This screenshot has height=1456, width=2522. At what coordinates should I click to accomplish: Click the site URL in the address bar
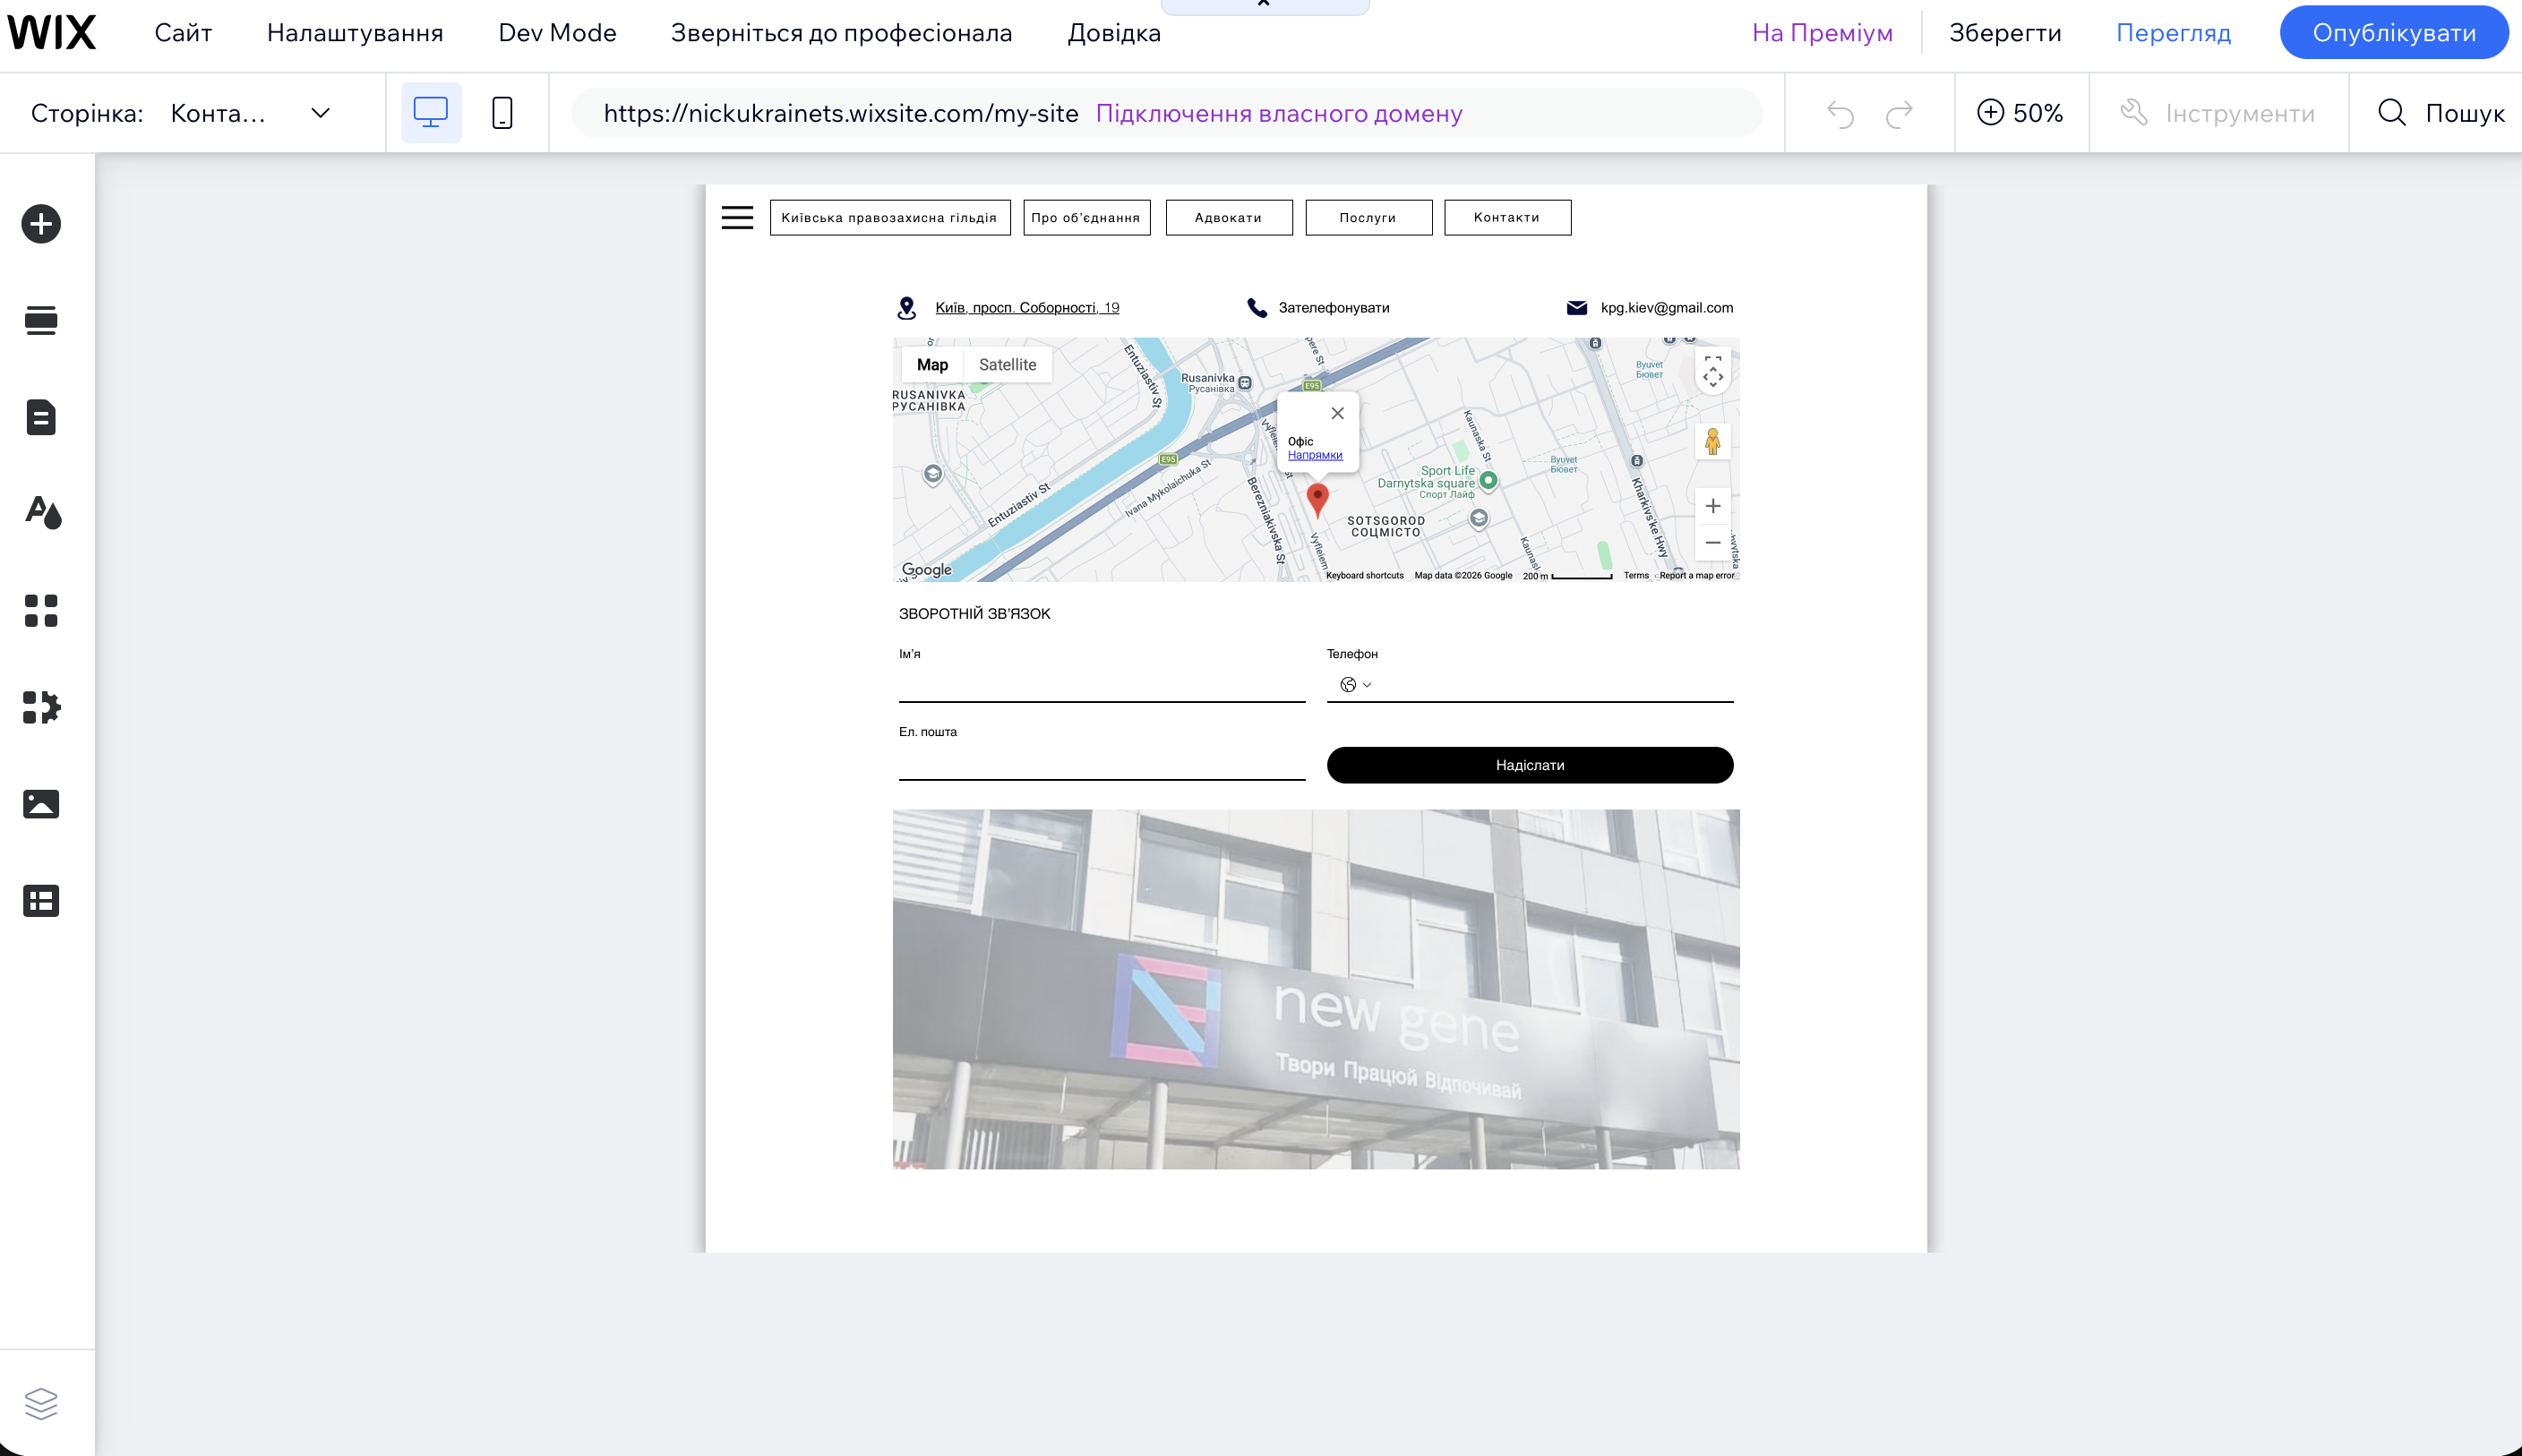(x=841, y=113)
